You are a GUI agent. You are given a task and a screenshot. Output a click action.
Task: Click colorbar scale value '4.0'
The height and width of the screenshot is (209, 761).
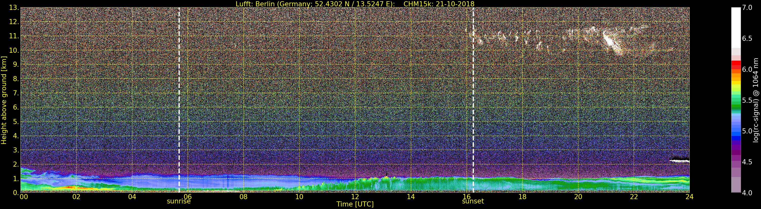click(x=747, y=193)
